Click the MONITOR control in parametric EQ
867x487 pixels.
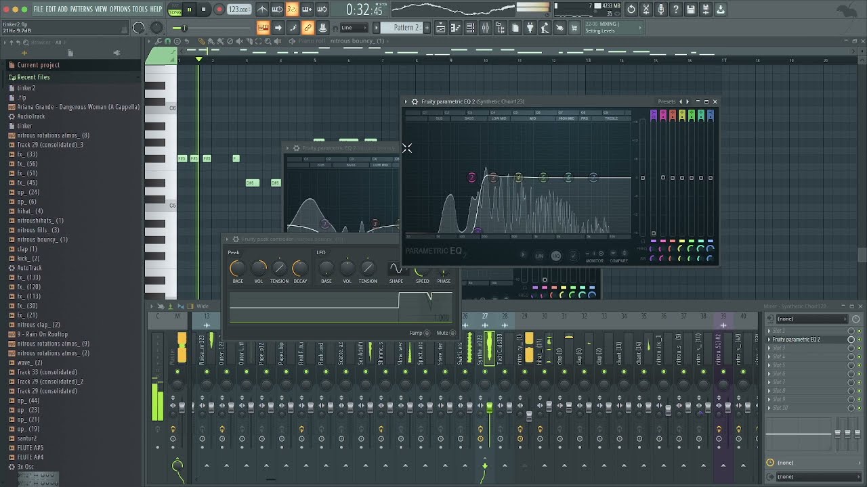point(595,260)
